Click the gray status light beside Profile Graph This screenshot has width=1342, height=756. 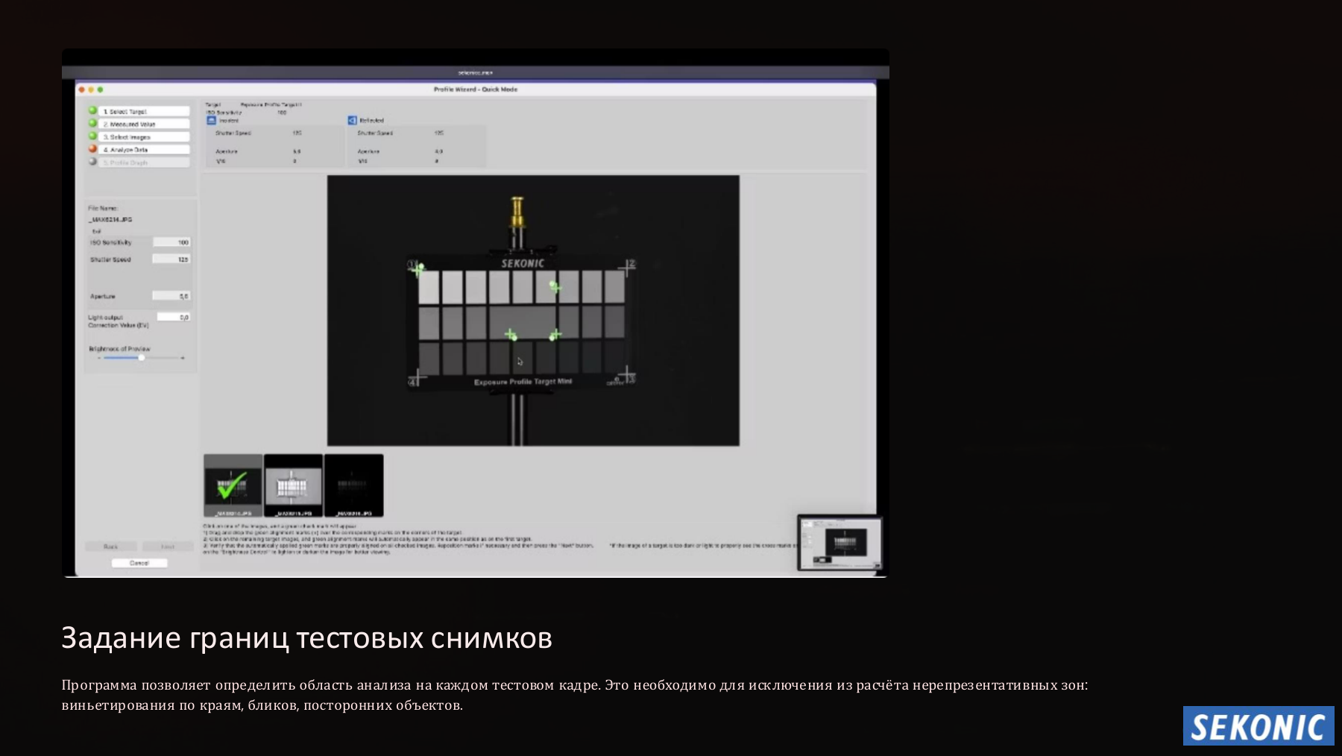pyautogui.click(x=92, y=161)
